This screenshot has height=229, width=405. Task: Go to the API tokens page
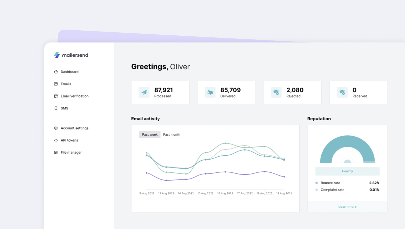click(69, 140)
